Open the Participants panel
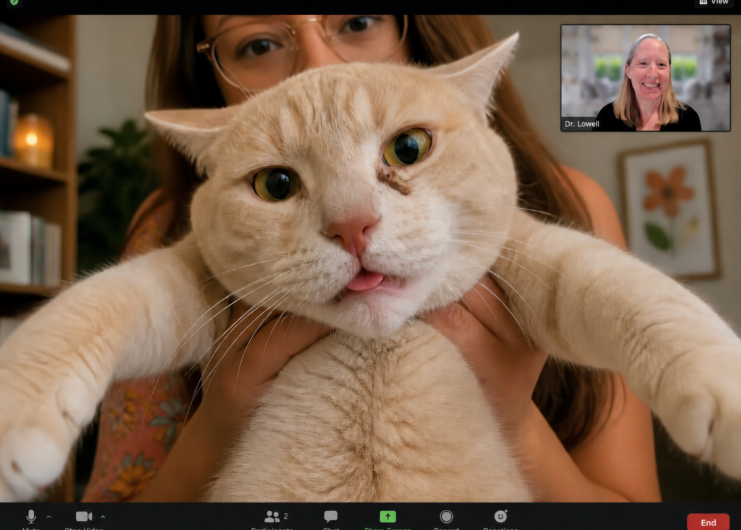This screenshot has width=741, height=530. [x=272, y=516]
